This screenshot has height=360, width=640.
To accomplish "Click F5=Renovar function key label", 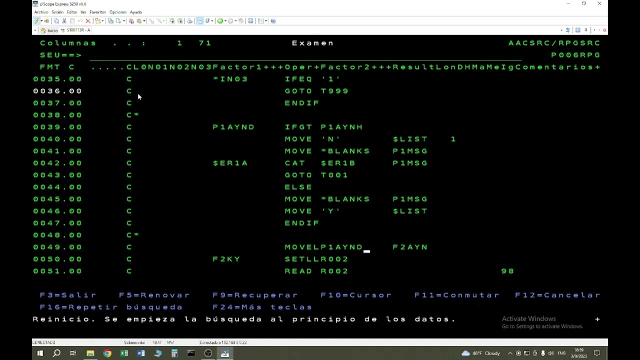I will (154, 295).
